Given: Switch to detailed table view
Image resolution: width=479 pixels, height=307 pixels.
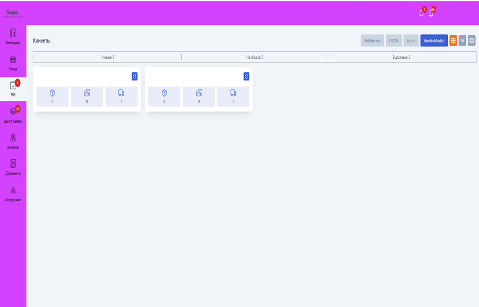Looking at the screenshot, I should click(471, 41).
